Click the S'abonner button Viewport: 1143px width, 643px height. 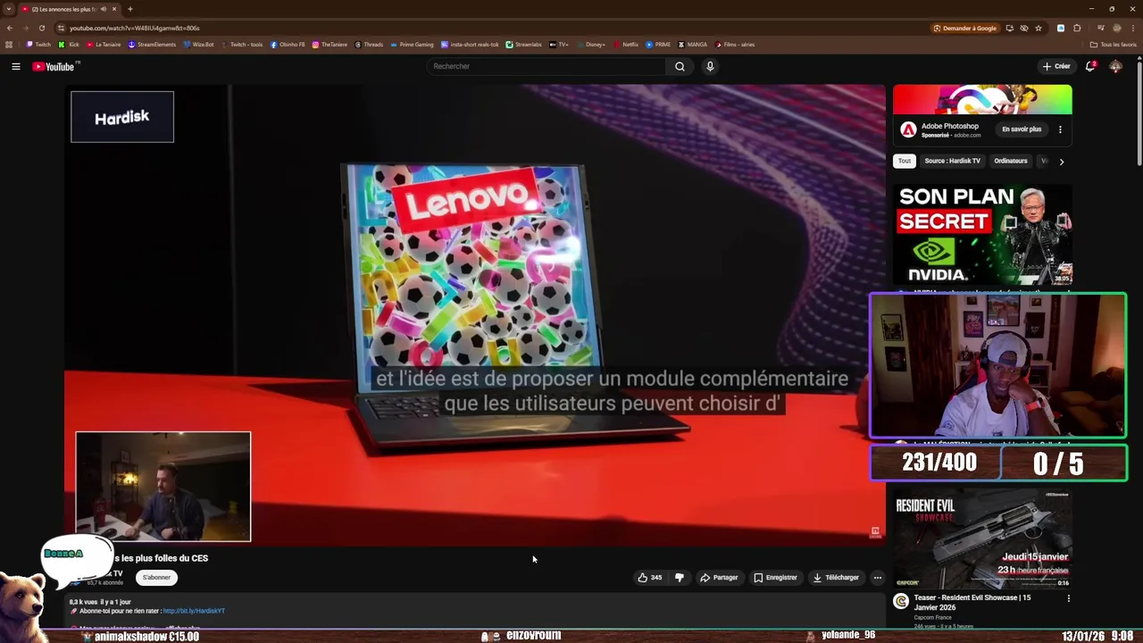156,578
